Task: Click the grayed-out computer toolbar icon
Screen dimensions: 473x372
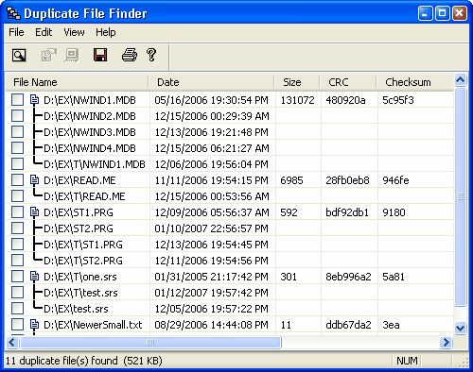Action: [72, 56]
